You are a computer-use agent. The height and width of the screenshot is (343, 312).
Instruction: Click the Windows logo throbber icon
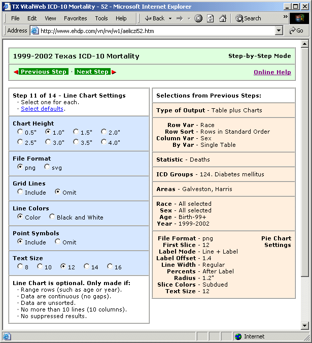(x=299, y=18)
